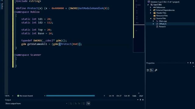This screenshot has height=109, width=195.
Task: Select Offsets.h in Solution Explorer
Action: coord(162,24)
